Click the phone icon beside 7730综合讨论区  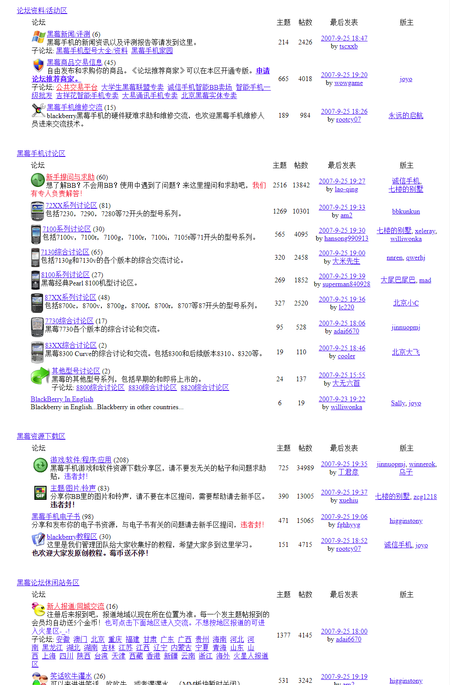(37, 327)
